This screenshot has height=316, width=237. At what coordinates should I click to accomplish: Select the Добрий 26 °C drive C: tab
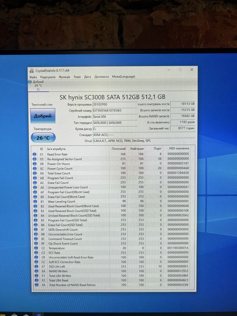click(x=38, y=85)
